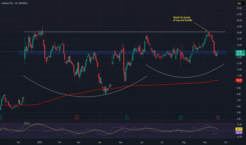This screenshot has width=246, height=145.
Task: Click the Sep label on time axis
Action: [x=205, y=142]
